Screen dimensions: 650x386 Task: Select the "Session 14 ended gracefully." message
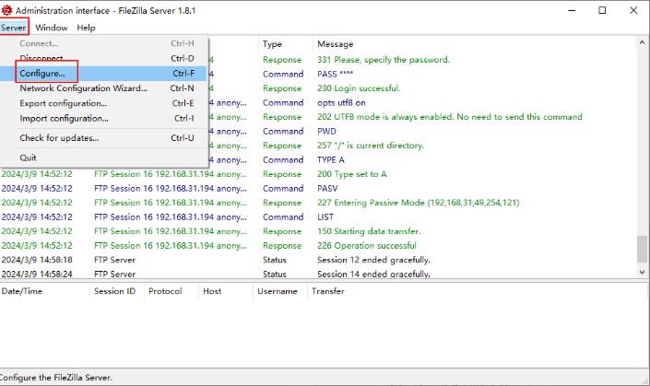[x=374, y=274]
